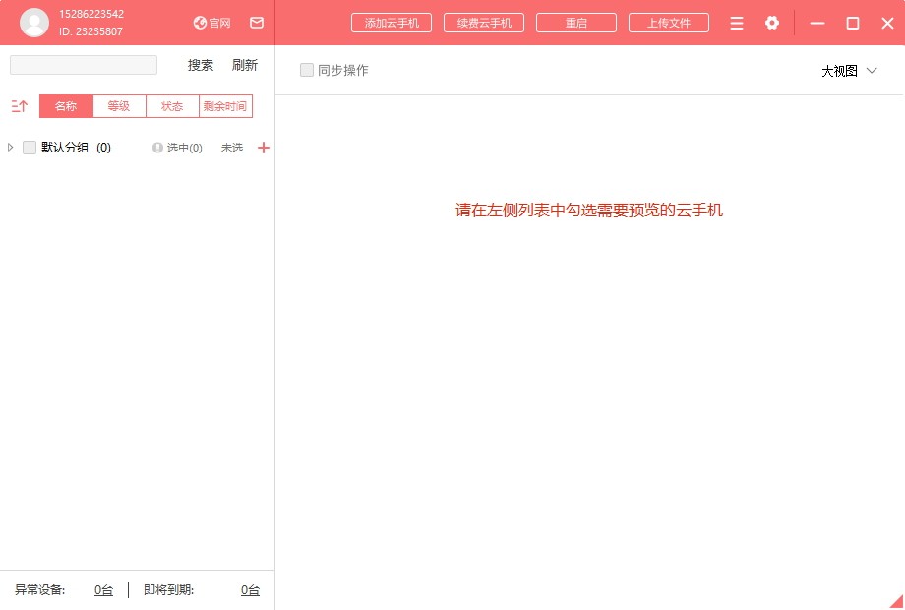Click 默认分组 group name
The width and height of the screenshot is (905, 610).
(65, 148)
